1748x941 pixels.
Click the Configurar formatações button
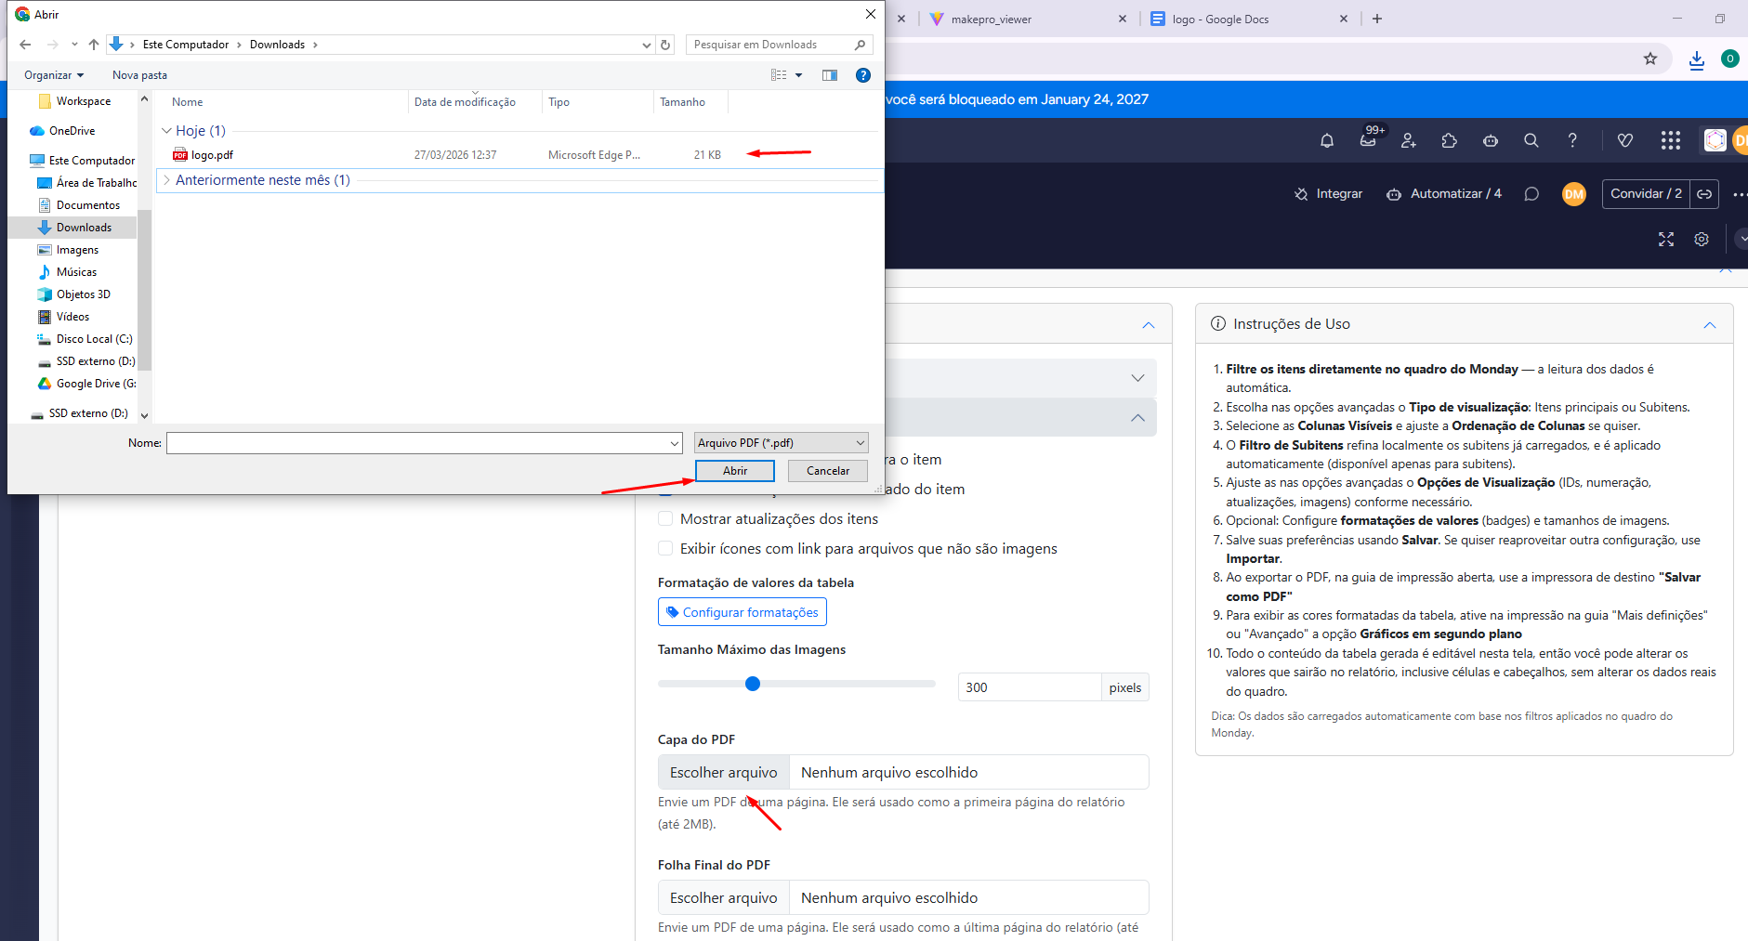pos(742,612)
